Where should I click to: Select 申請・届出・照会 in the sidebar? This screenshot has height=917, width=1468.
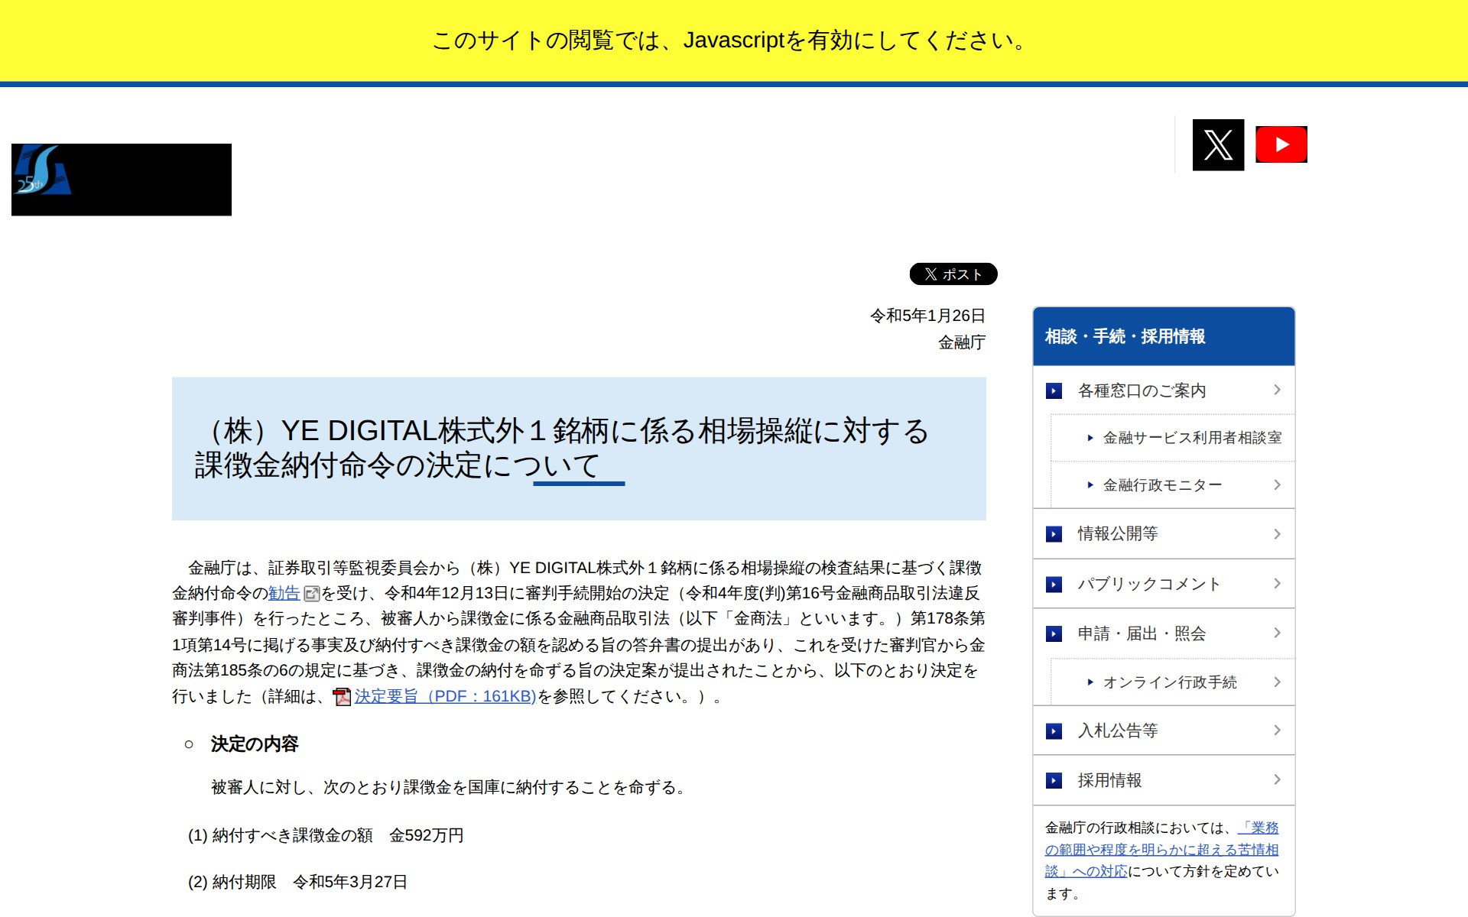click(x=1143, y=633)
